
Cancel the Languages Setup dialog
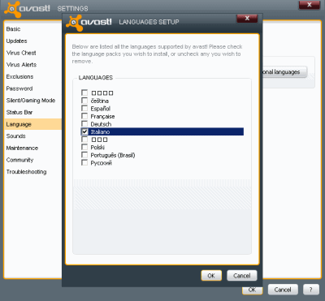(242, 276)
